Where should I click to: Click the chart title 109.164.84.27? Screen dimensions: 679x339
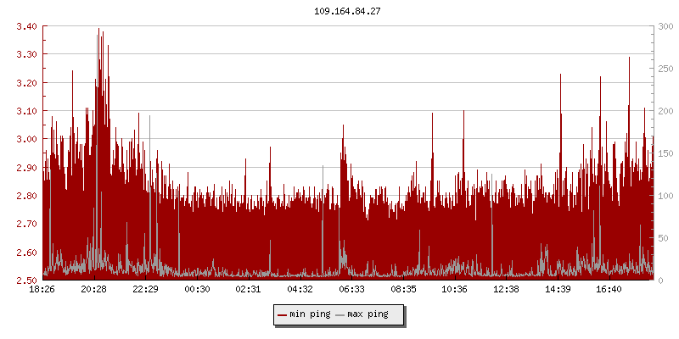[347, 10]
